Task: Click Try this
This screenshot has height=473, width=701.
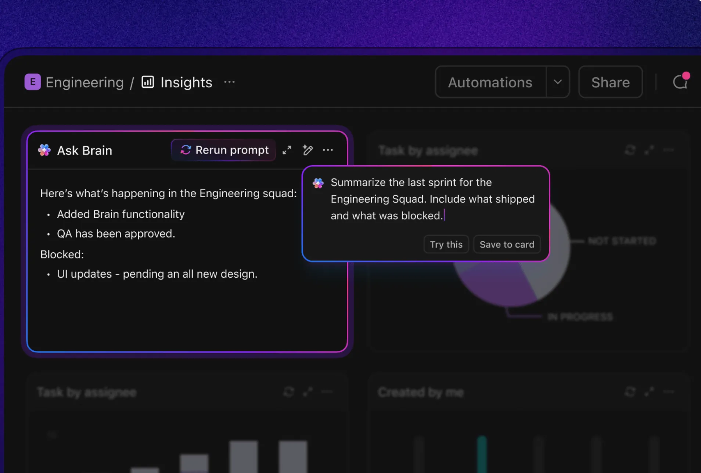Action: click(446, 244)
